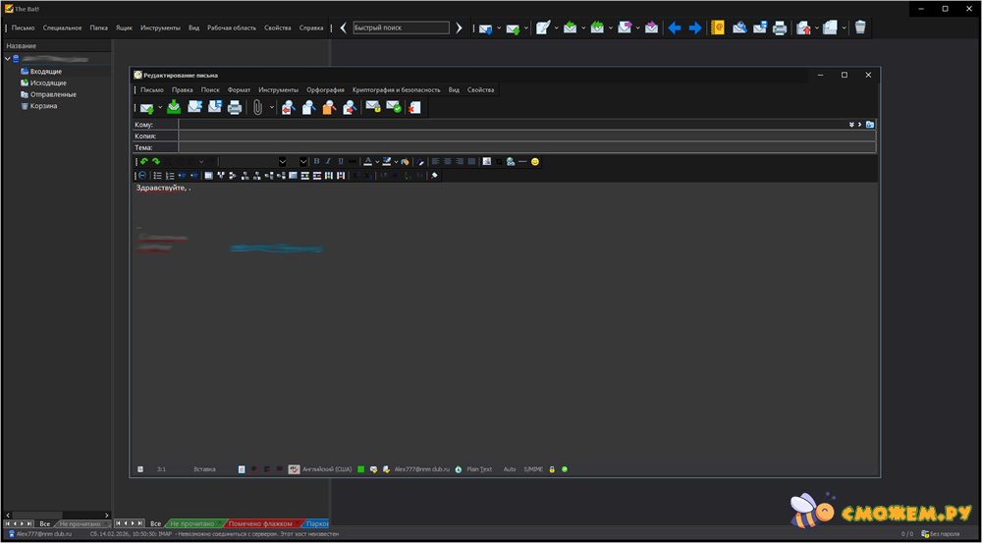Toggle italic formatting in the editor
The height and width of the screenshot is (543, 982).
click(328, 161)
